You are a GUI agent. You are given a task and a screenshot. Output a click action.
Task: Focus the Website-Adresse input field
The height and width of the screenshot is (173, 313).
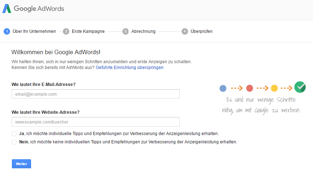tap(96, 122)
